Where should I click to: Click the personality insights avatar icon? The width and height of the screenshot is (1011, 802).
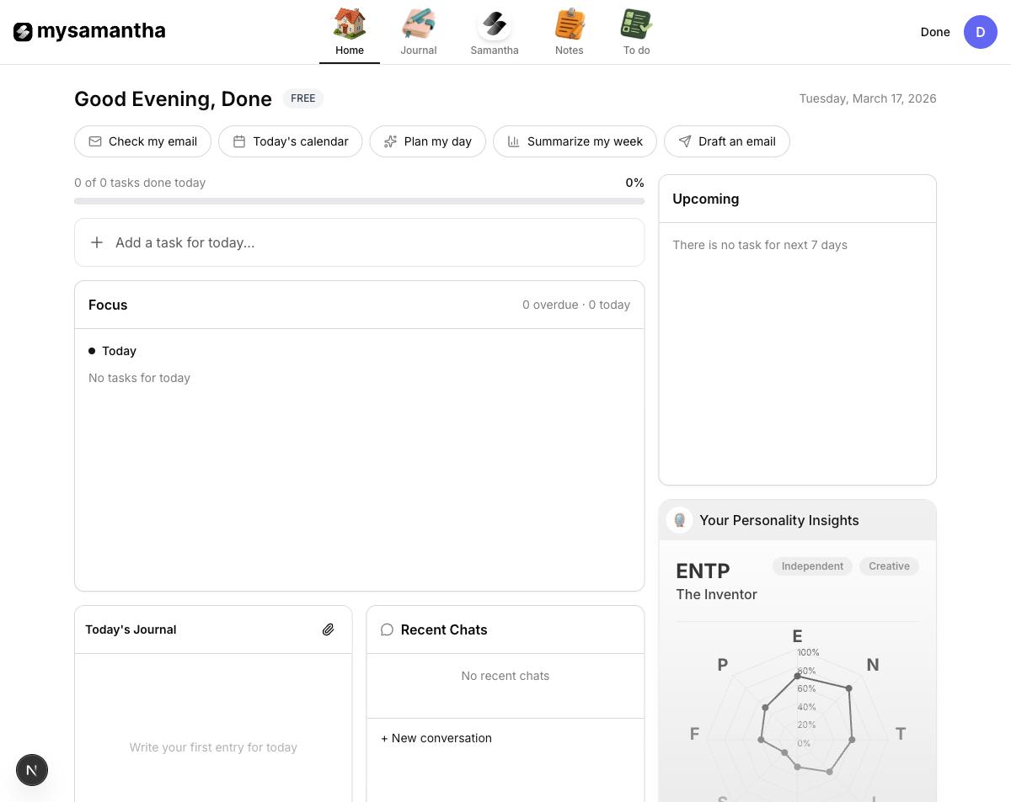679,520
